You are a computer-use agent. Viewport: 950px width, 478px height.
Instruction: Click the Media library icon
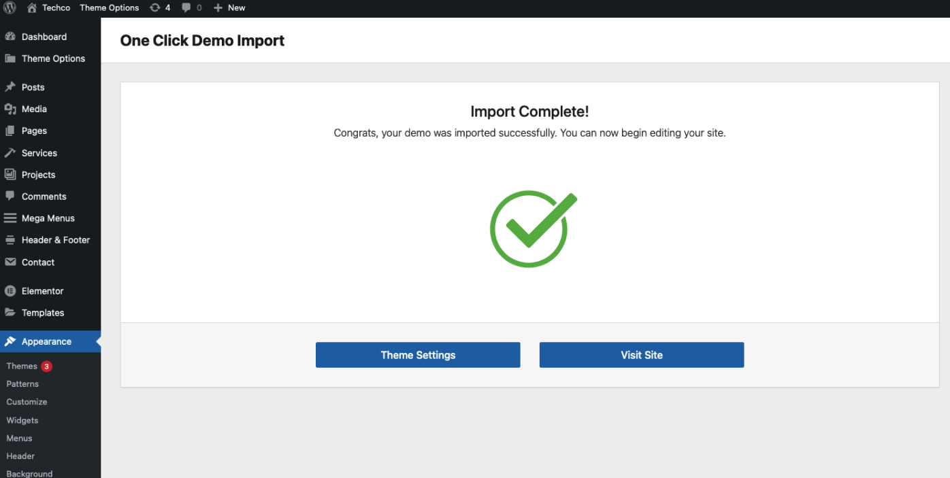(x=10, y=109)
